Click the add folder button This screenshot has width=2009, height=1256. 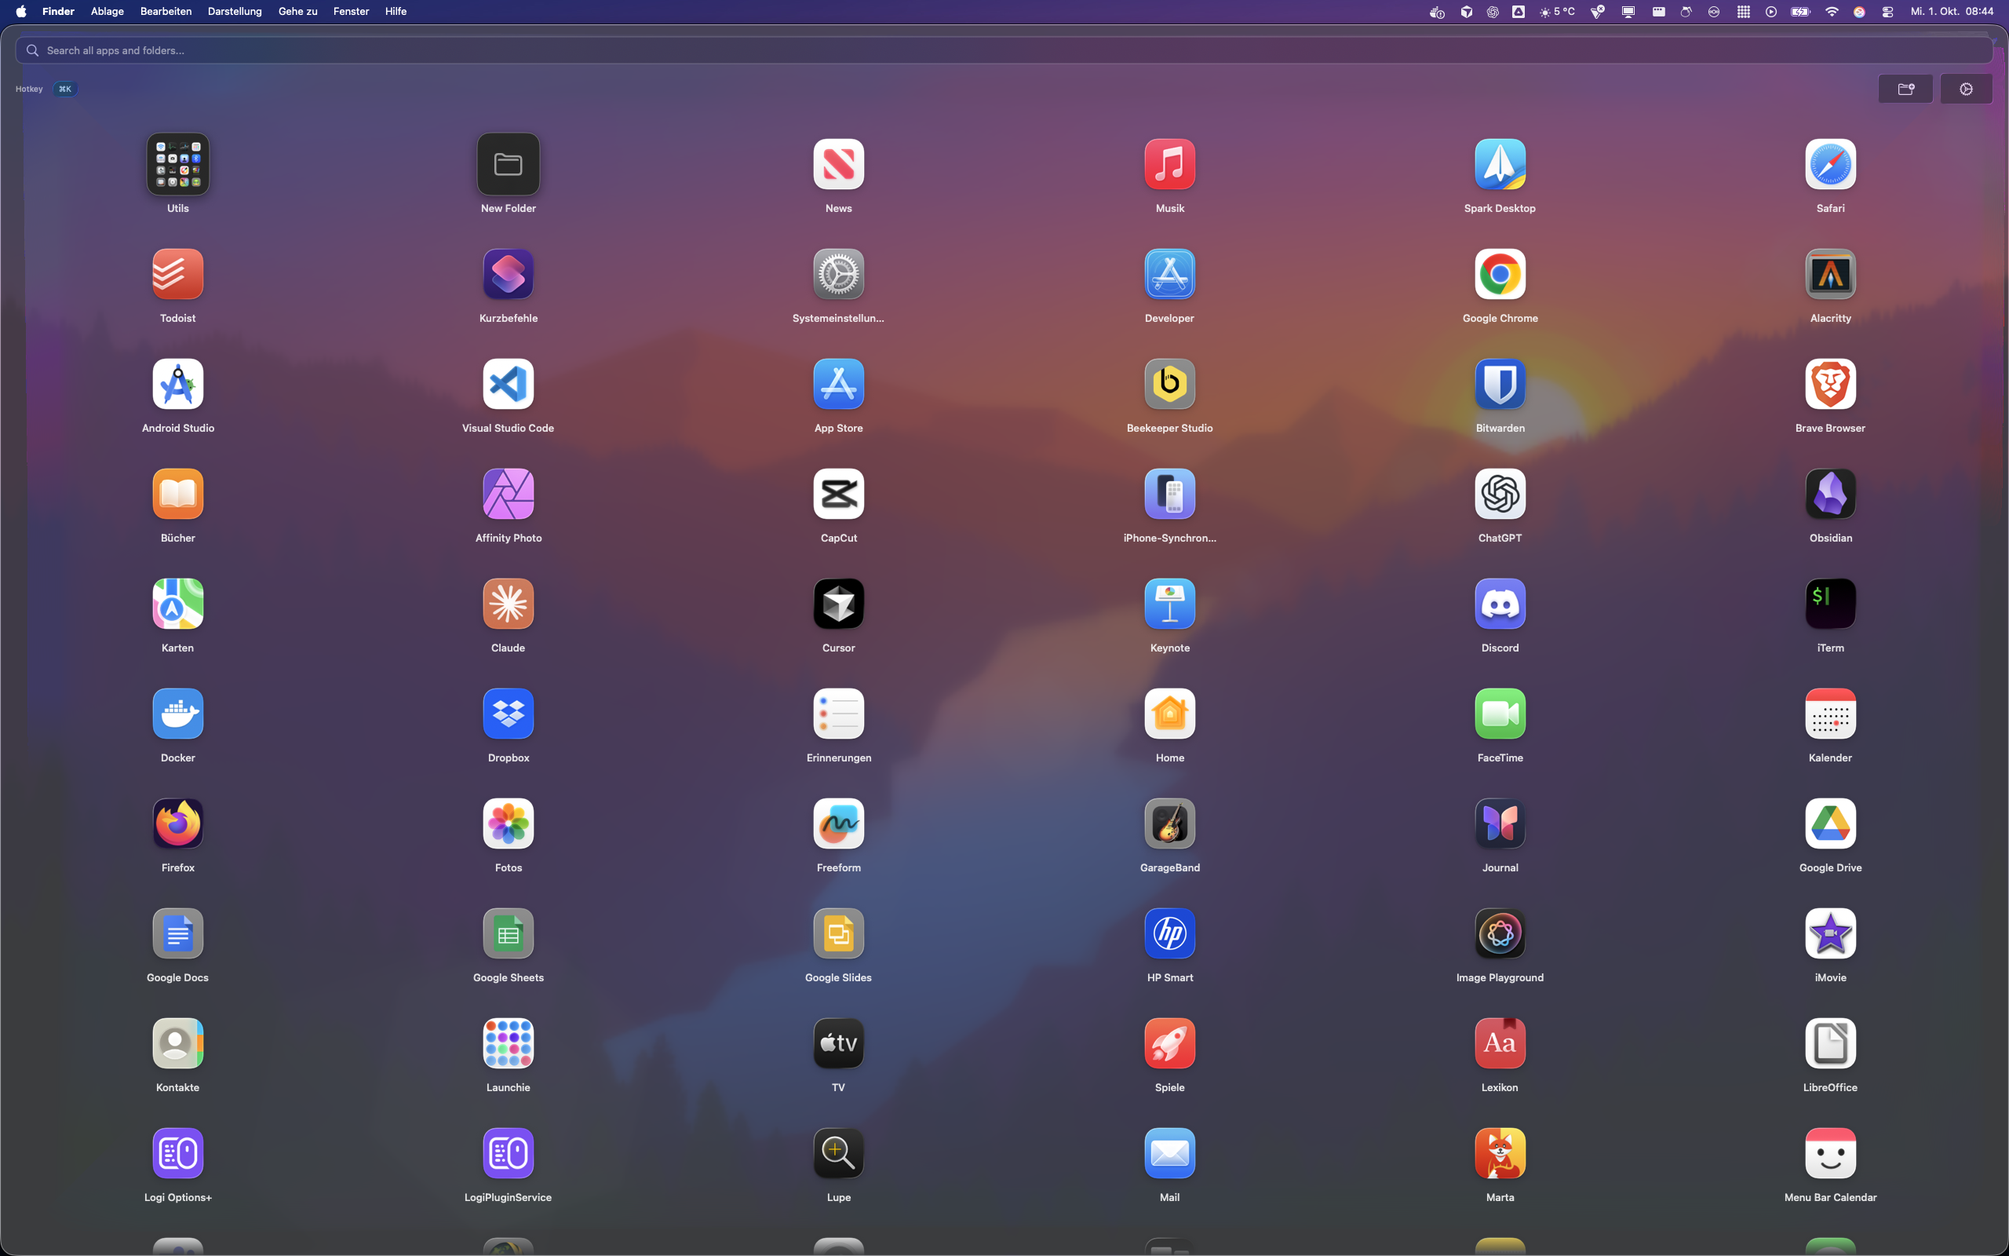coord(1905,89)
